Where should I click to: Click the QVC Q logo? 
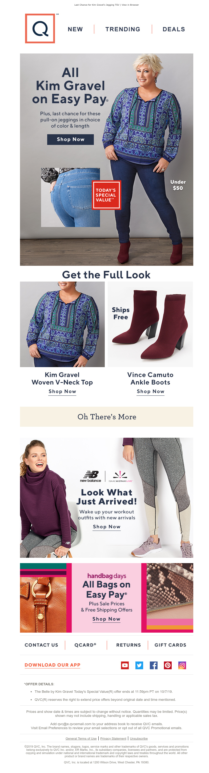40,29
